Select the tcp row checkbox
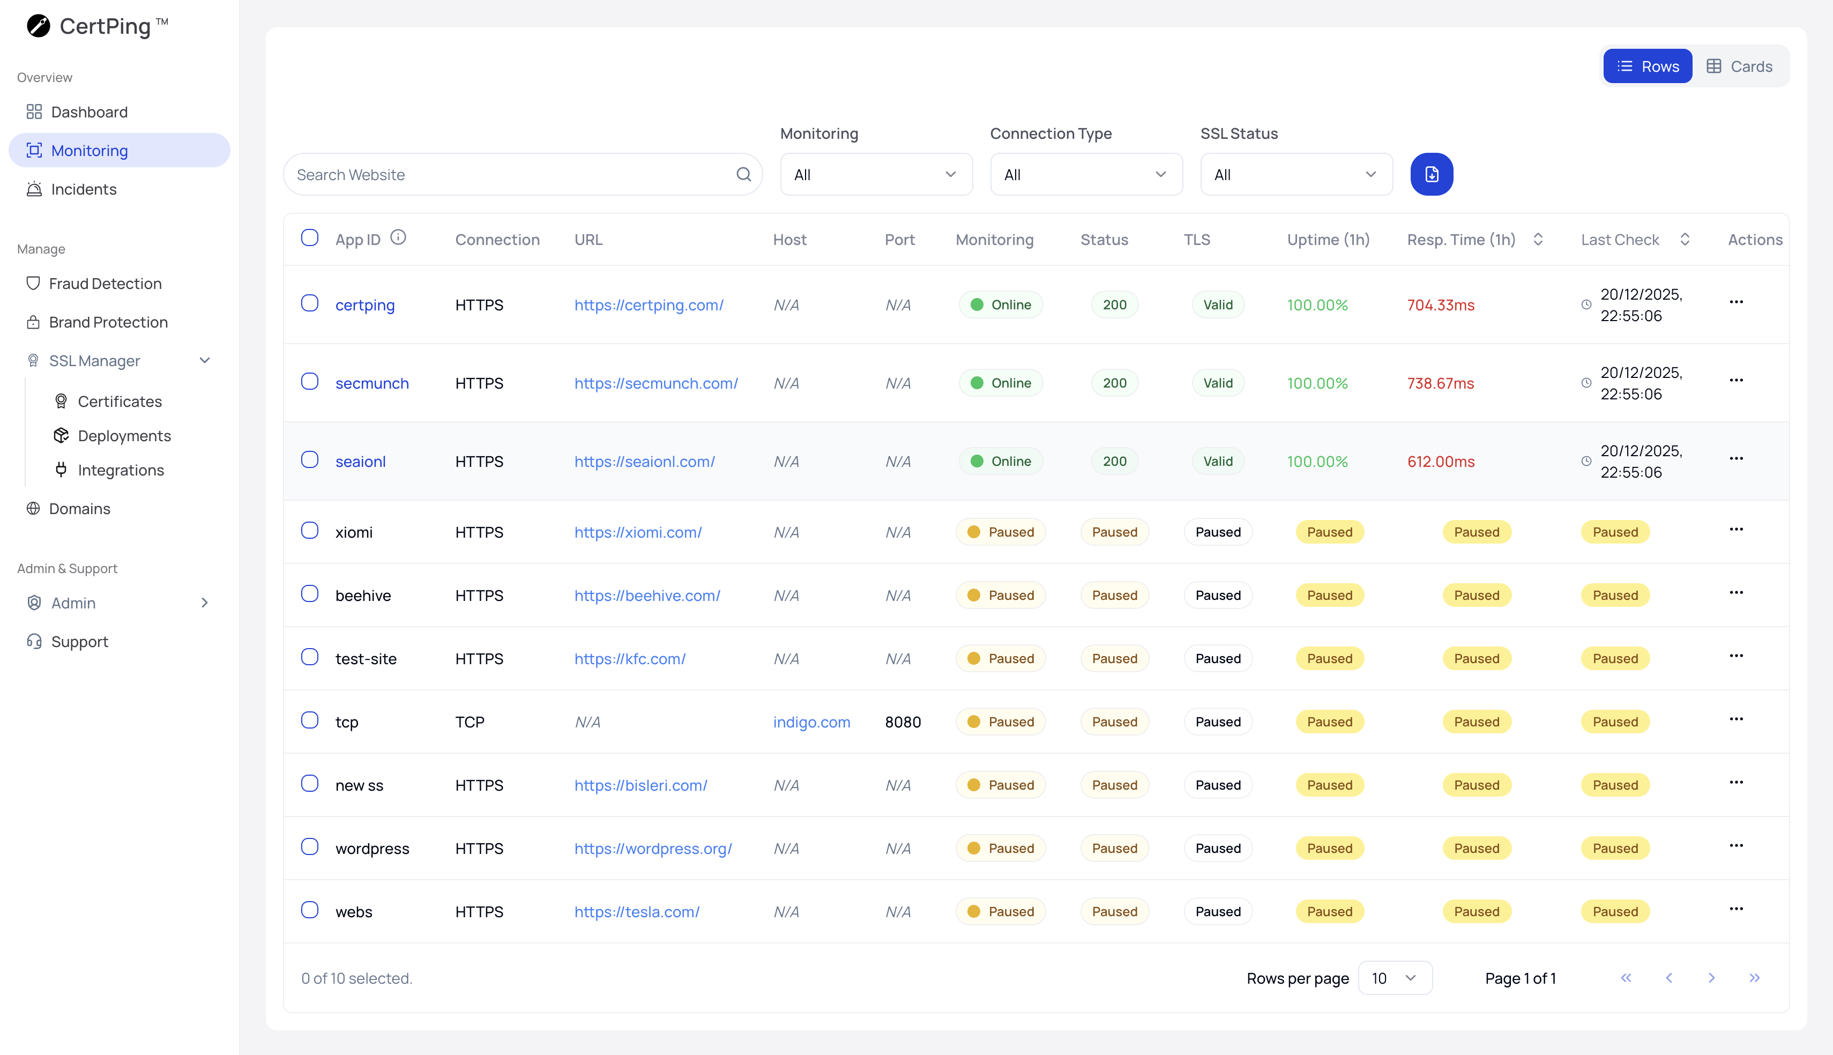This screenshot has width=1833, height=1055. (x=310, y=720)
